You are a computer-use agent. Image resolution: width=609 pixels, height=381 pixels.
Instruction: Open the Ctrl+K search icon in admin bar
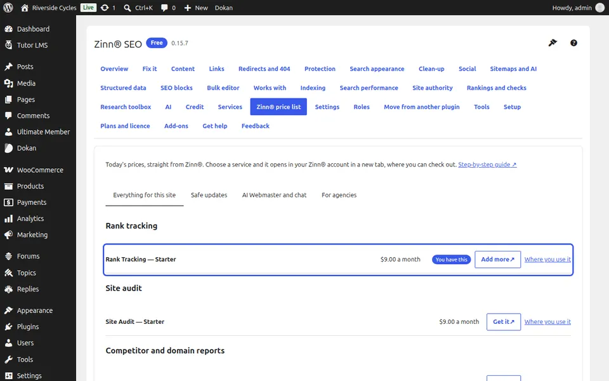138,8
